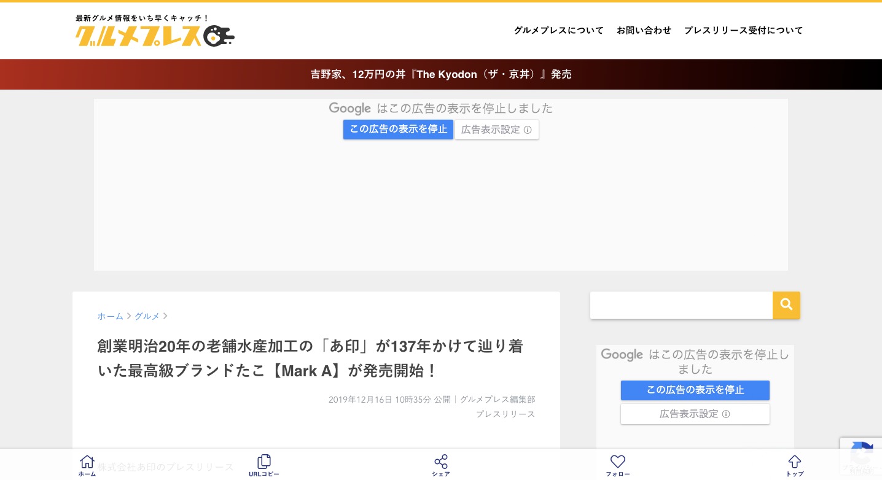Click top ad この広告の表示を停止 button

[398, 130]
